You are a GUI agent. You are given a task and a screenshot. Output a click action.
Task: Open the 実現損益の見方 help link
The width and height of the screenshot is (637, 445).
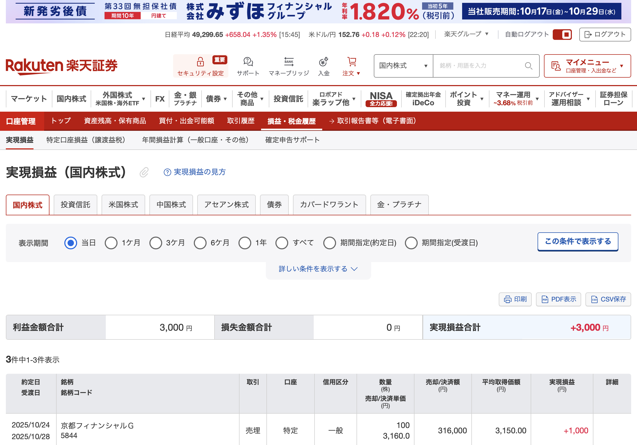pos(195,172)
